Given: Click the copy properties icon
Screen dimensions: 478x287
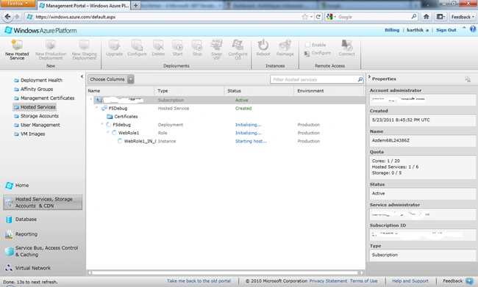Looking at the screenshot, I should (x=468, y=79).
